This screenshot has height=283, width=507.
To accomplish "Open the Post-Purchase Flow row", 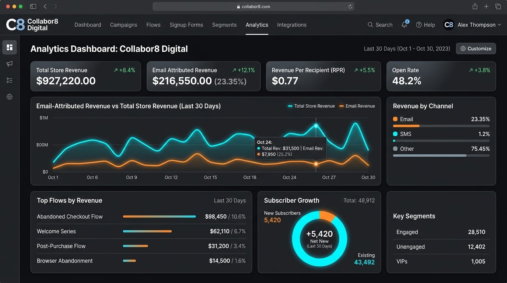I will pyautogui.click(x=141, y=246).
